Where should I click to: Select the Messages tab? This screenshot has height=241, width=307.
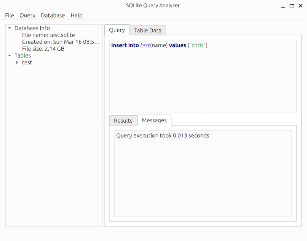pyautogui.click(x=154, y=120)
